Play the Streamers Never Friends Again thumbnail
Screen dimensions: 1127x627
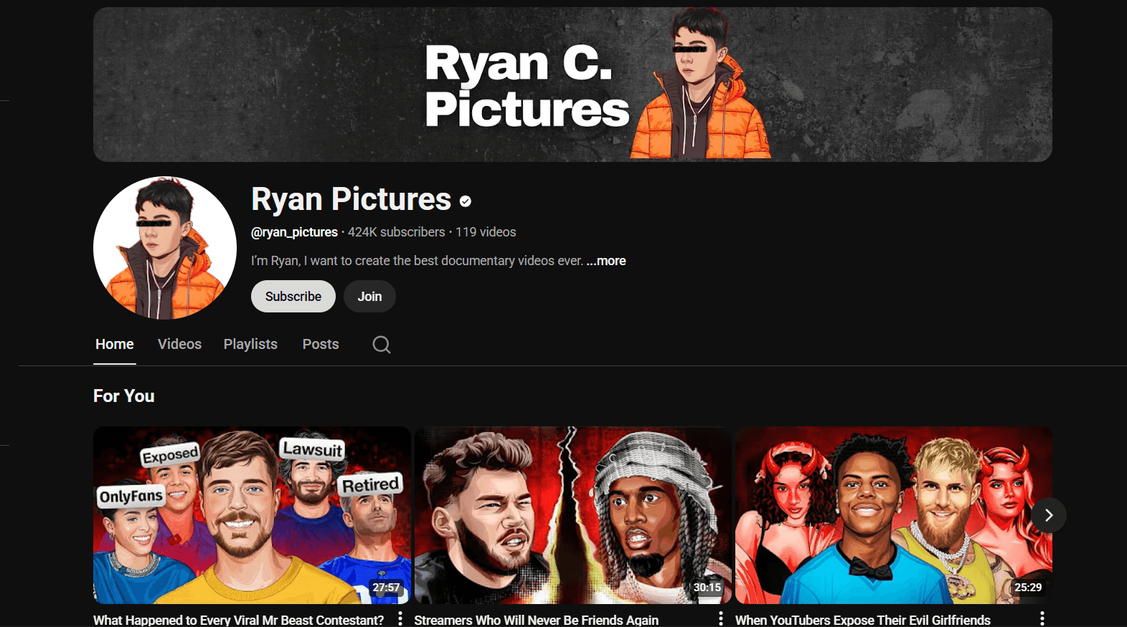[x=573, y=515]
